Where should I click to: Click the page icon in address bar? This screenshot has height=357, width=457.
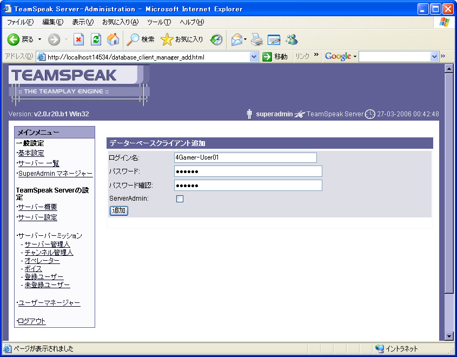coord(42,57)
